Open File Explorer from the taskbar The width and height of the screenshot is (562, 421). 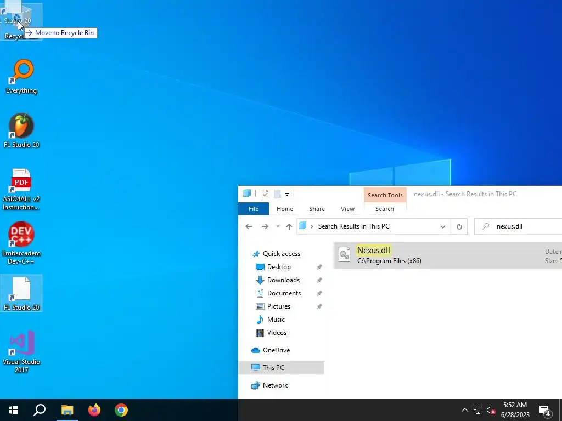[67, 410]
